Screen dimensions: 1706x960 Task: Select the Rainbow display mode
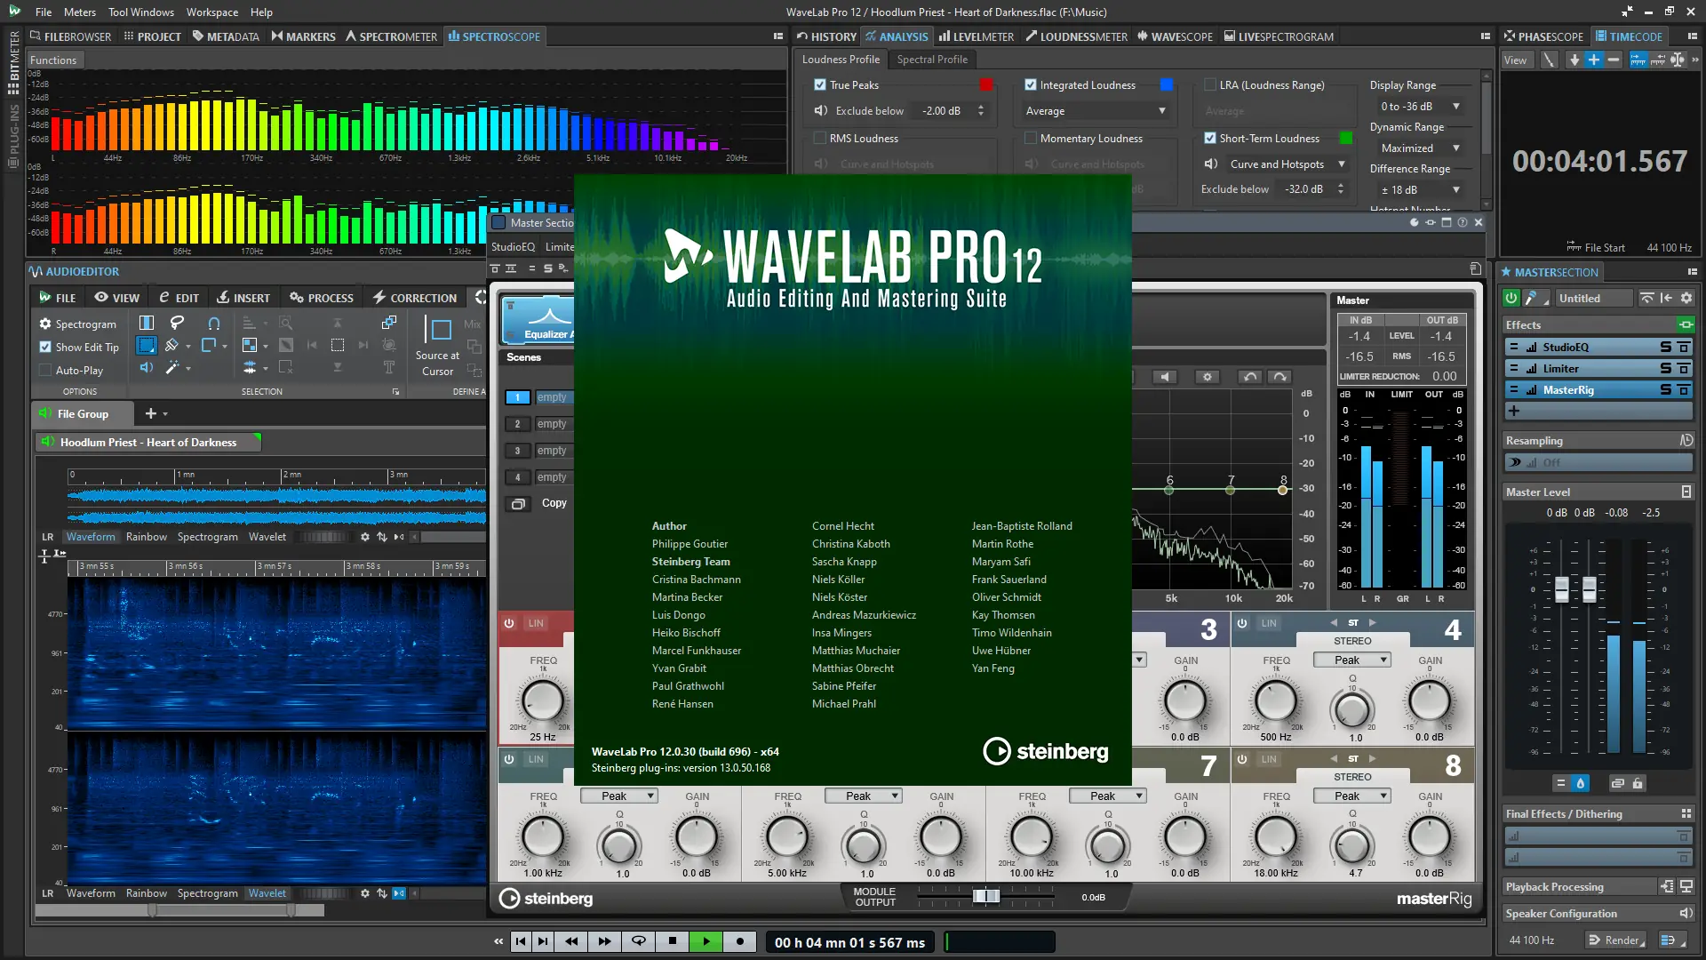146,537
